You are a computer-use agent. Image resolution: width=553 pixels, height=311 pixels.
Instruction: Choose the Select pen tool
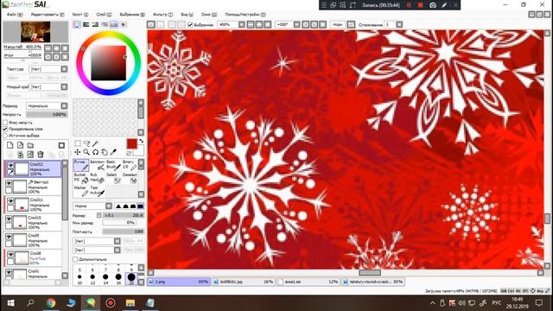pos(113,178)
